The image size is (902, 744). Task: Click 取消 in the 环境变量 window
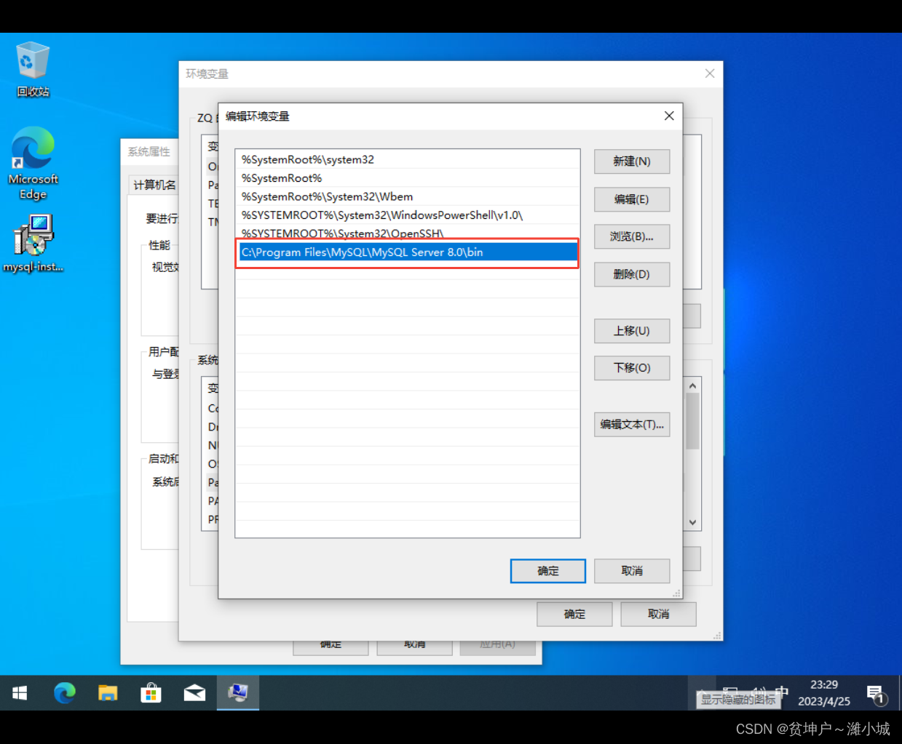tap(659, 614)
